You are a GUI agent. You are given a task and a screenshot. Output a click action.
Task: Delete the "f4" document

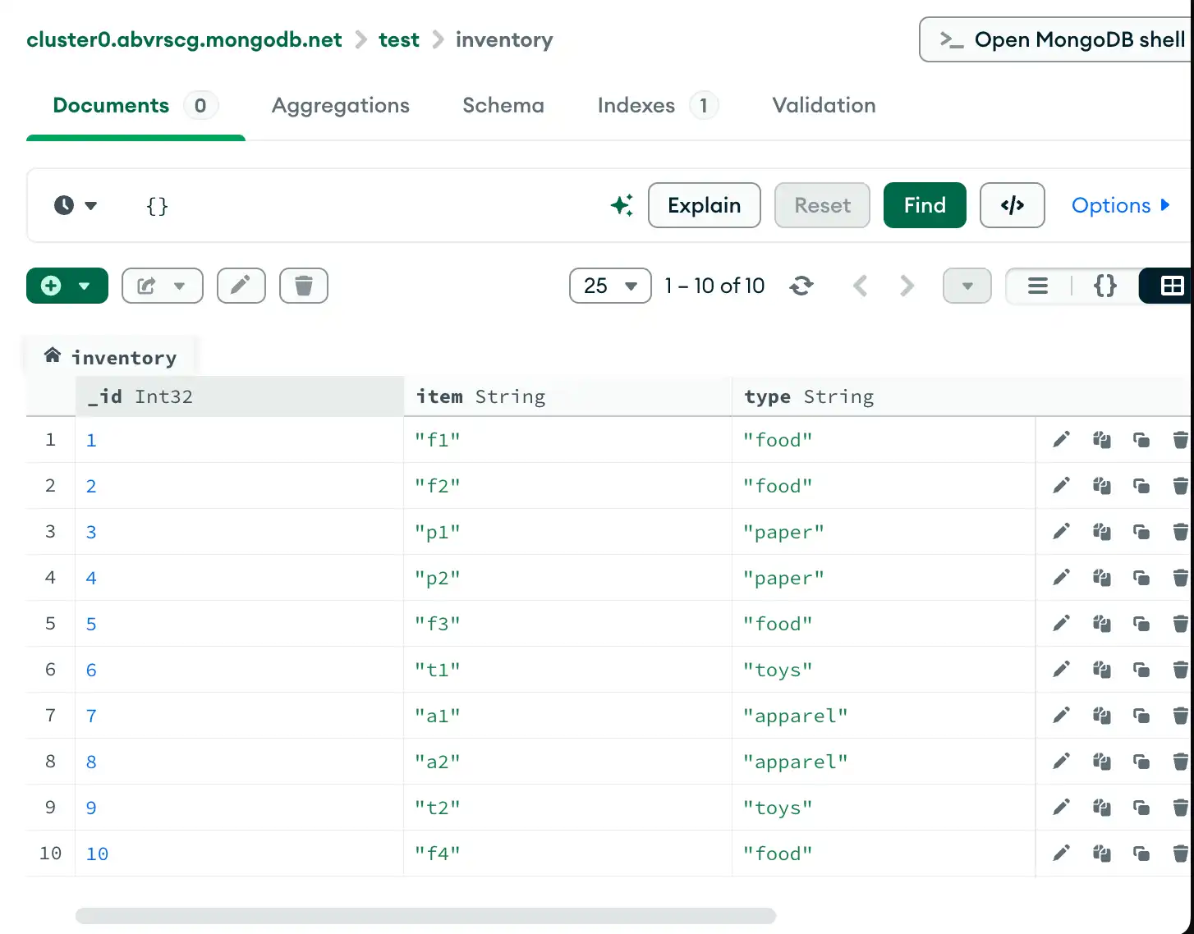tap(1181, 853)
